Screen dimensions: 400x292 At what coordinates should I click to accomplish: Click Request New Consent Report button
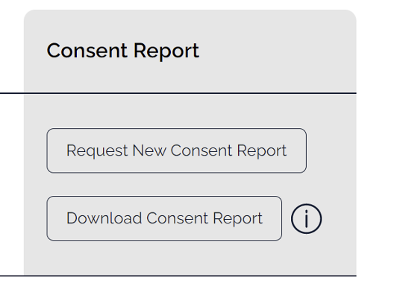click(x=177, y=150)
